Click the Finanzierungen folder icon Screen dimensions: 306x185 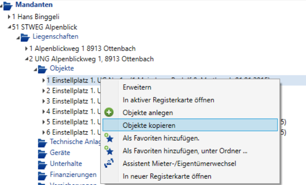click(42, 176)
